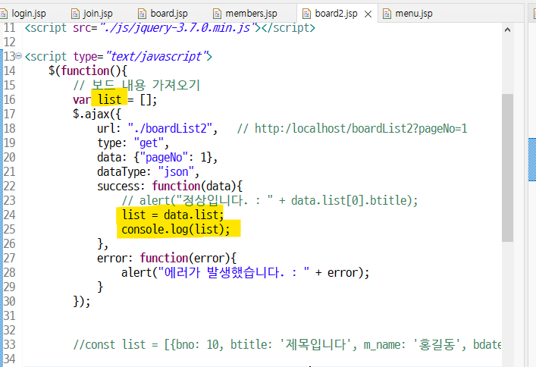Close the board2.jsp tab
This screenshot has height=367, width=536.
coord(368,14)
